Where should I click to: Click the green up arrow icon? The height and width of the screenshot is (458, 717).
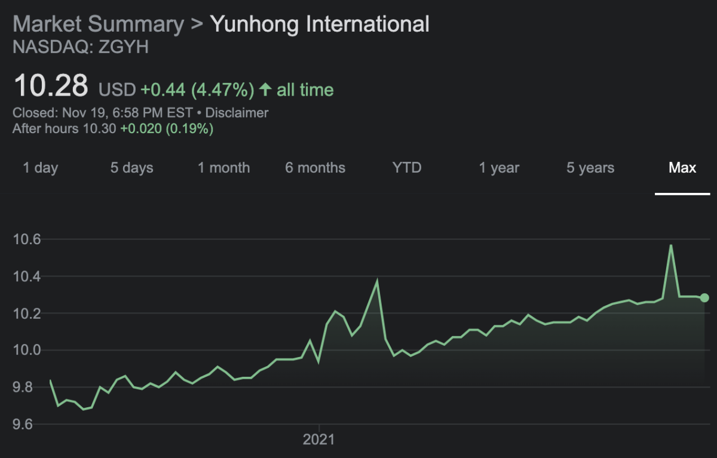[x=266, y=90]
